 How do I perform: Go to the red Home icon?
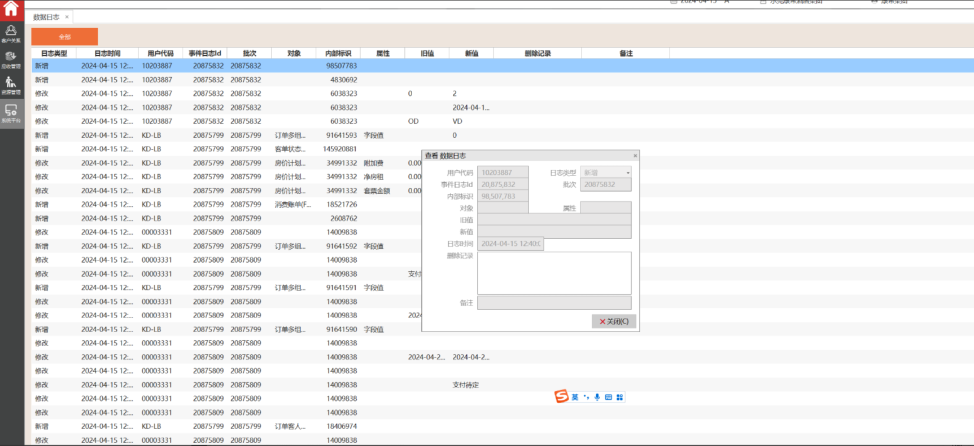11,9
